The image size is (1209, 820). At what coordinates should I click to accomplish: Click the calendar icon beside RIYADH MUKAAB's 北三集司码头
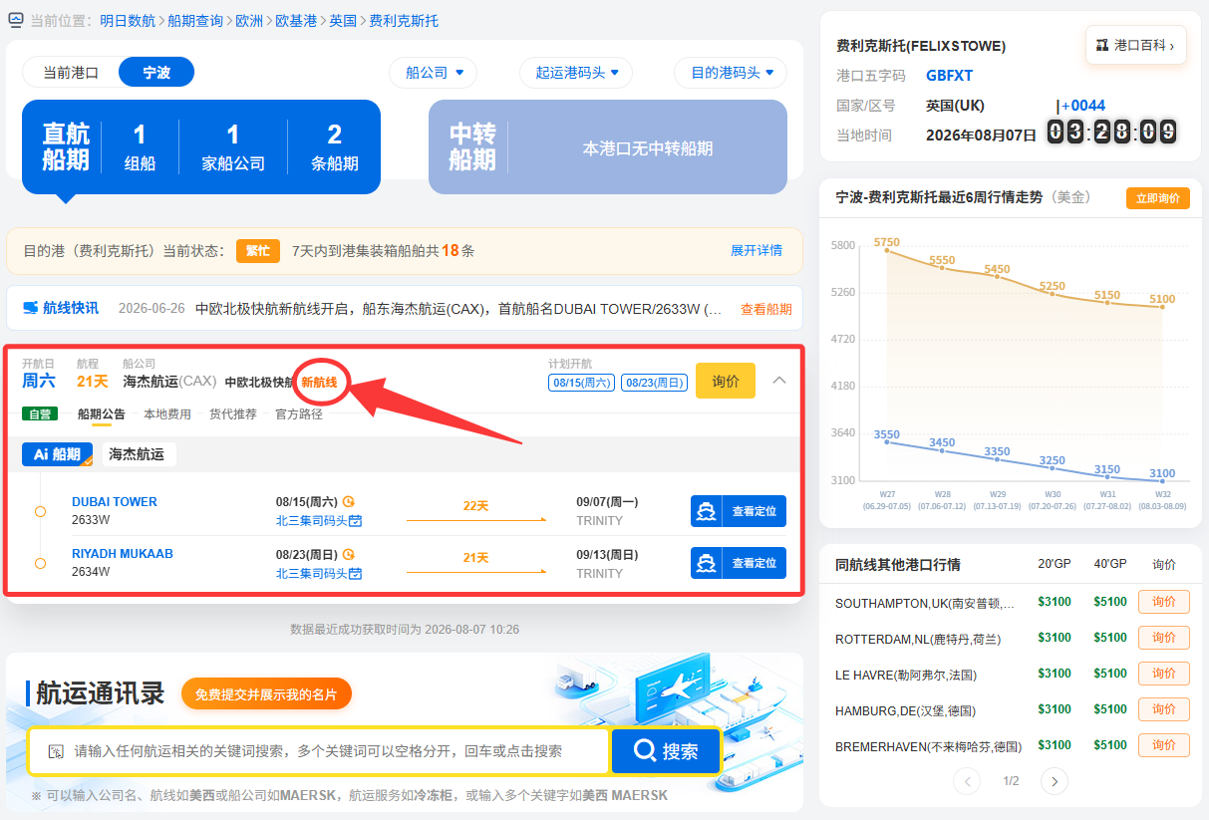coord(355,574)
